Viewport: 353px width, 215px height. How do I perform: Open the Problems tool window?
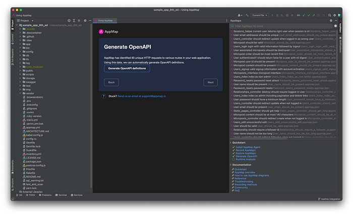pyautogui.click(x=45, y=195)
